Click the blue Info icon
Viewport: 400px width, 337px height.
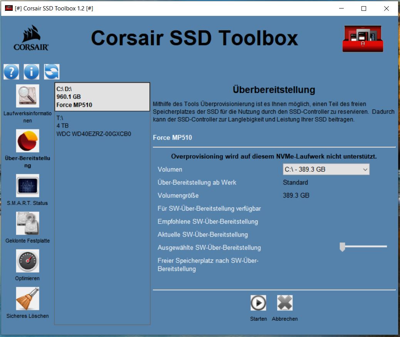pos(31,72)
